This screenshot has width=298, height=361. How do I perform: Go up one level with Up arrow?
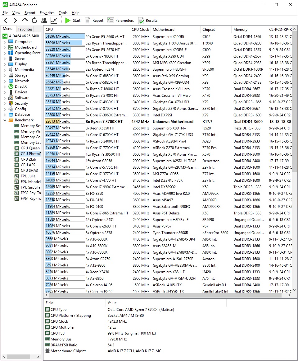25,21
